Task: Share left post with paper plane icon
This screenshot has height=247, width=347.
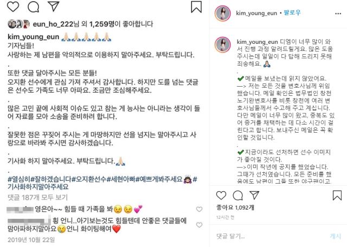Action: coord(54,6)
